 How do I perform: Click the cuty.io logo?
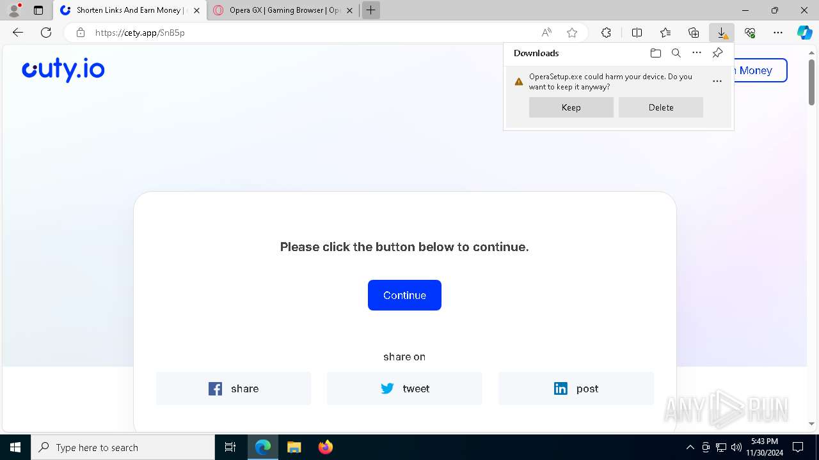point(63,70)
